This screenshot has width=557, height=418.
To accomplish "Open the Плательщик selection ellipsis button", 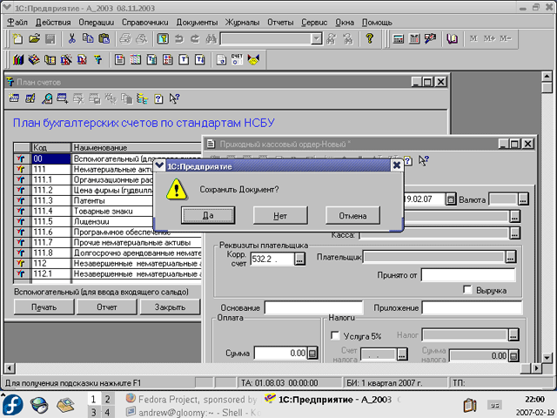I will pos(511,257).
